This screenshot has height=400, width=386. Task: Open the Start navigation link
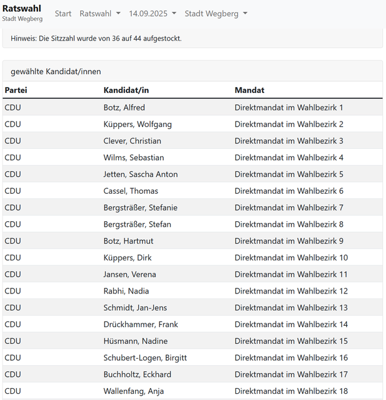[63, 14]
